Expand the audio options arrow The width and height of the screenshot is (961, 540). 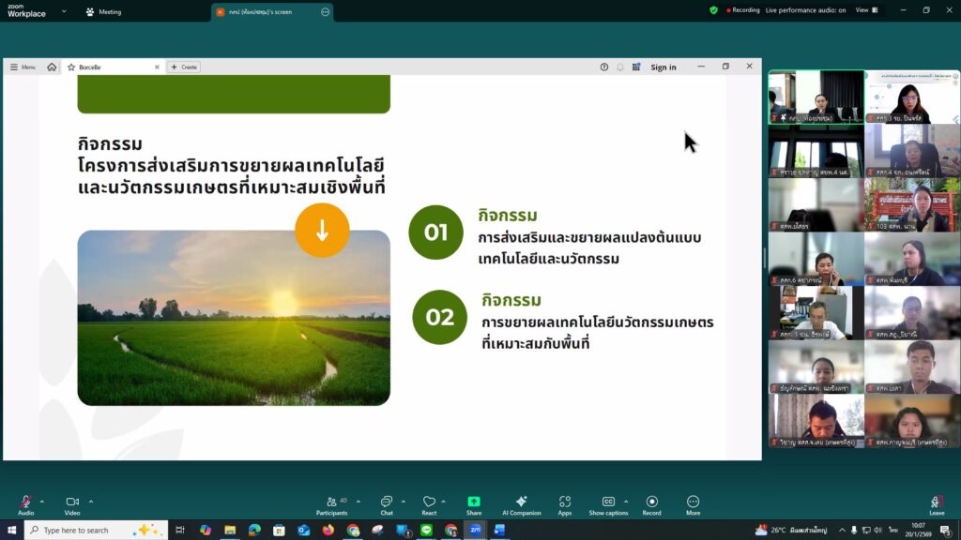pyautogui.click(x=42, y=502)
